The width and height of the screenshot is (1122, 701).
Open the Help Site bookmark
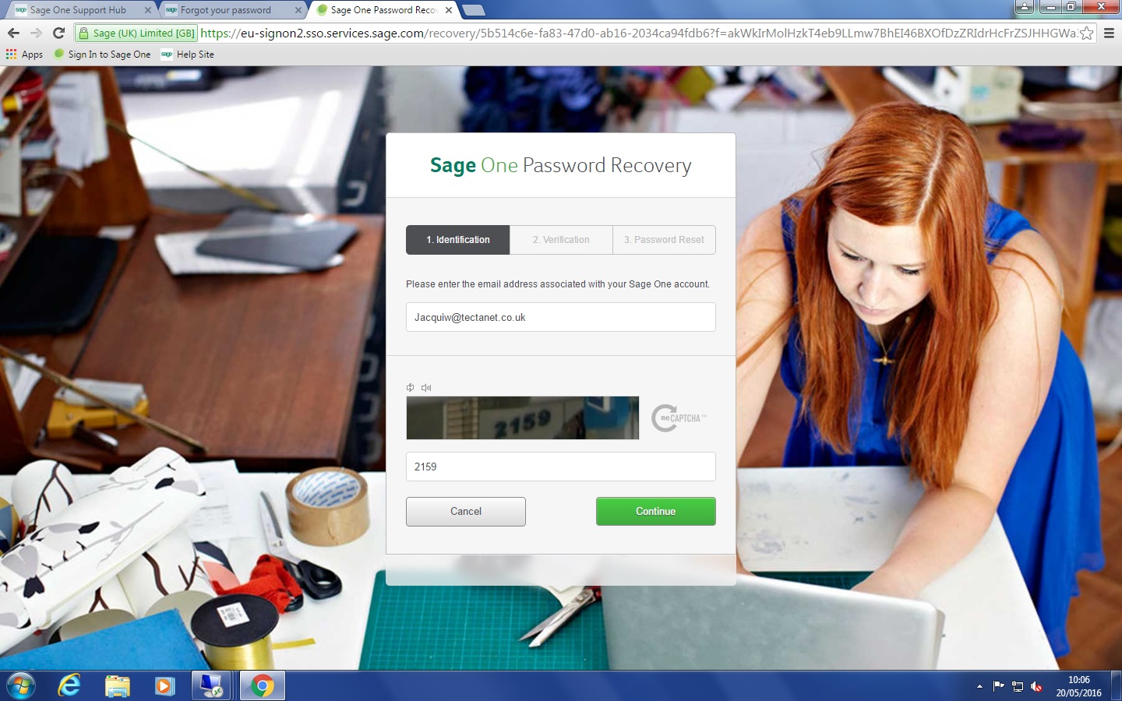pos(188,55)
